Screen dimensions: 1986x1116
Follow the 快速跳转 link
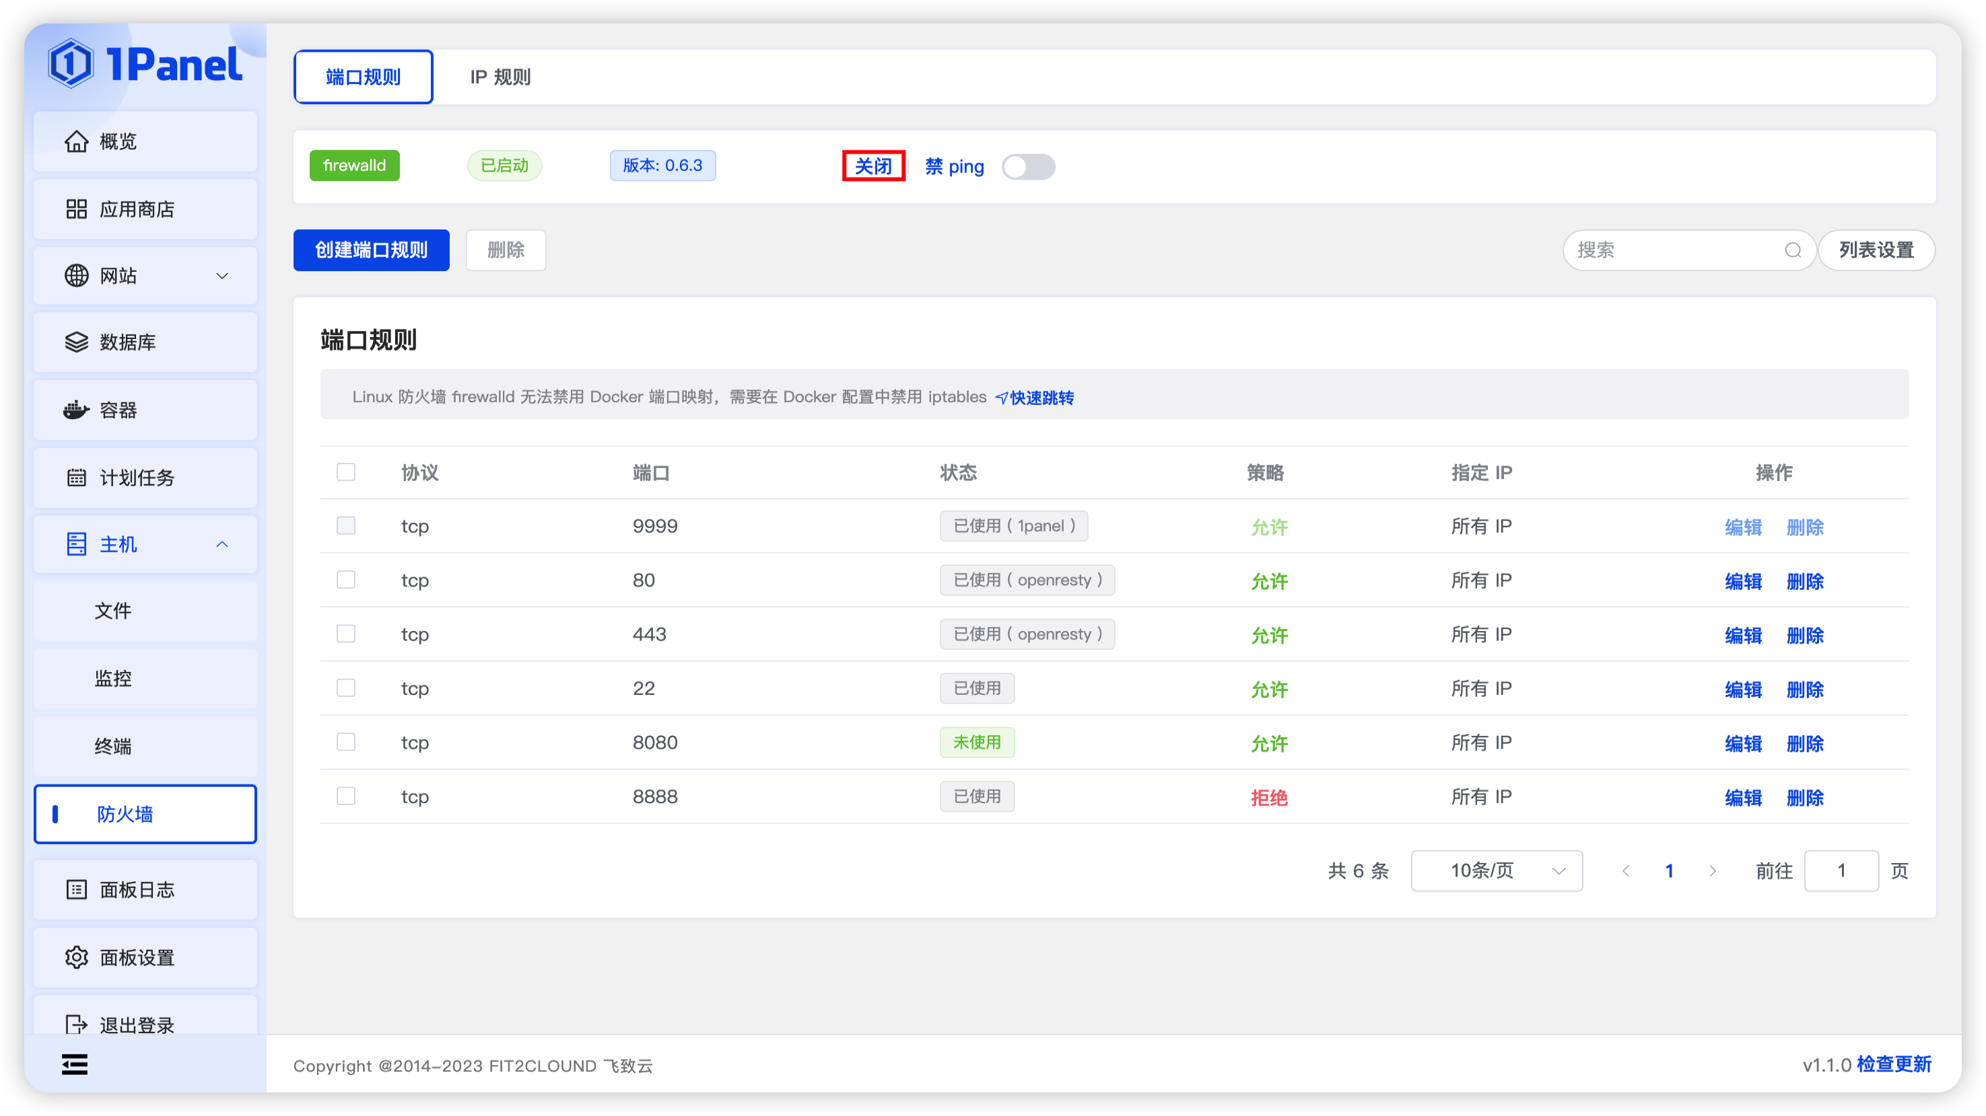click(1041, 398)
